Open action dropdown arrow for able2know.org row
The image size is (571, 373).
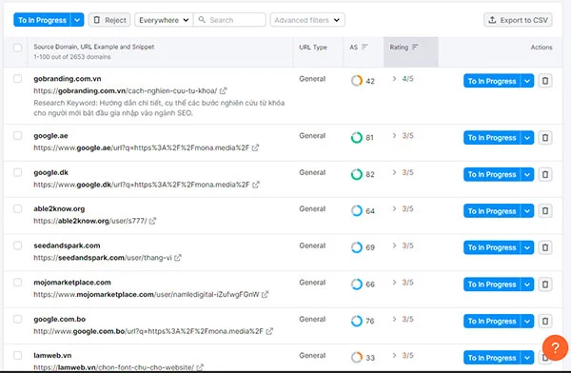click(527, 211)
